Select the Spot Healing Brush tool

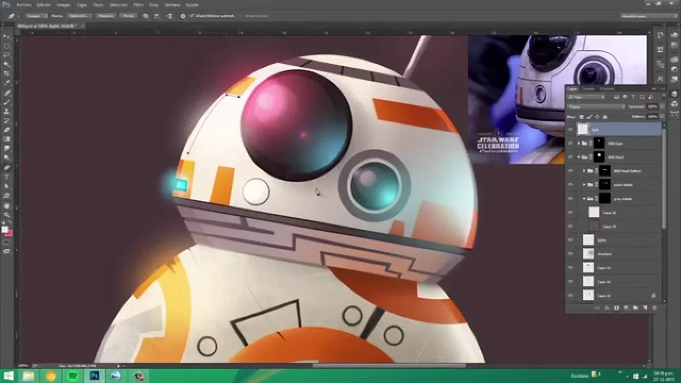pos(7,93)
